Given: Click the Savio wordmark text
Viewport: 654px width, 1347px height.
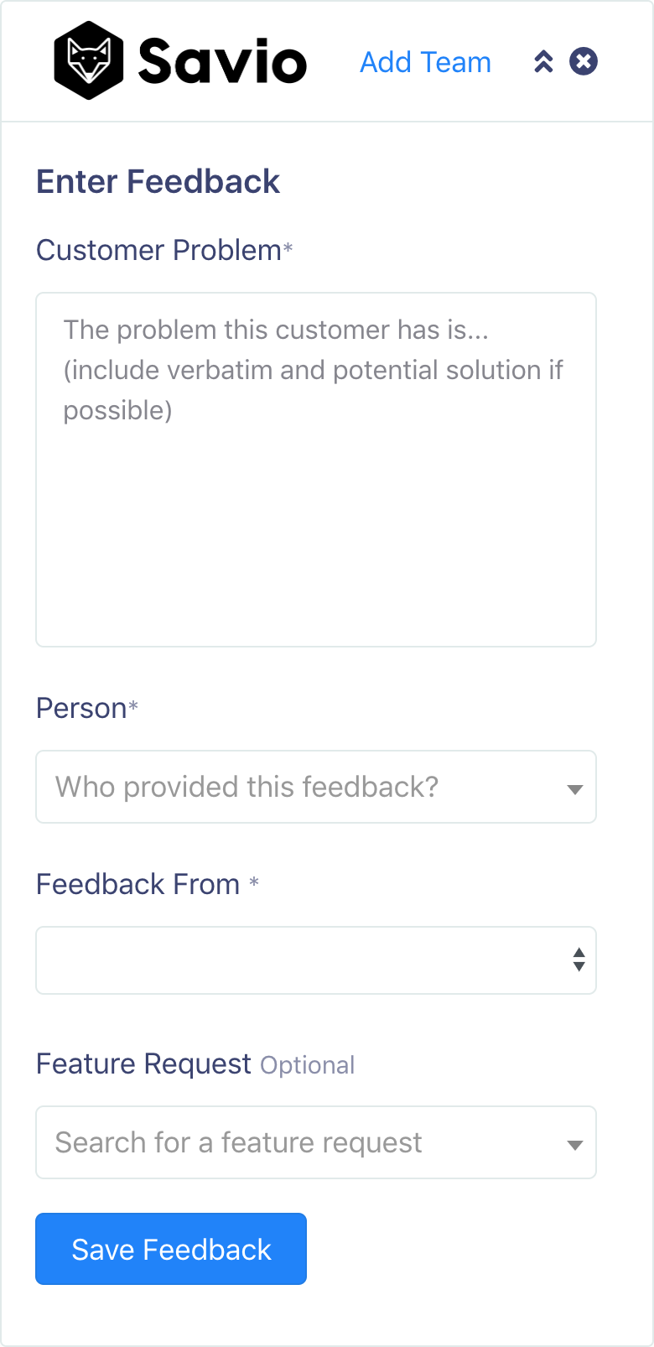Looking at the screenshot, I should (x=222, y=61).
